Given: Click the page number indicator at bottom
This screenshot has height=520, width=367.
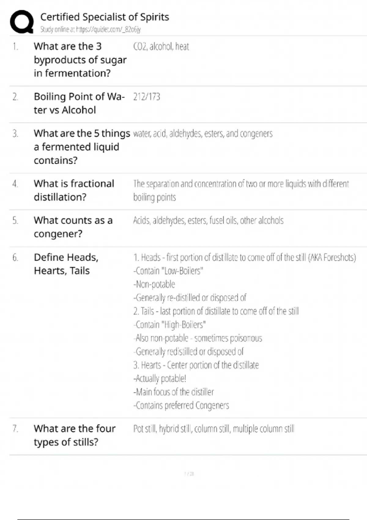Looking at the screenshot, I should click(189, 474).
